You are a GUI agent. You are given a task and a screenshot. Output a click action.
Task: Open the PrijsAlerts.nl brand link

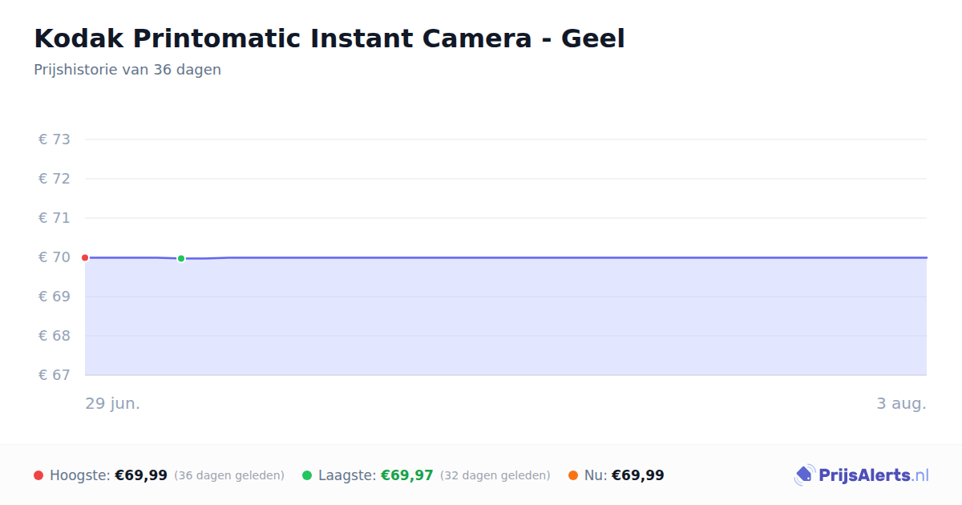[862, 475]
